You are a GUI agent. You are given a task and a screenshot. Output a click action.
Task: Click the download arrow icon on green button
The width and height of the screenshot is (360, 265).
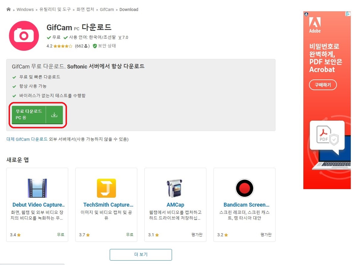[54, 115]
